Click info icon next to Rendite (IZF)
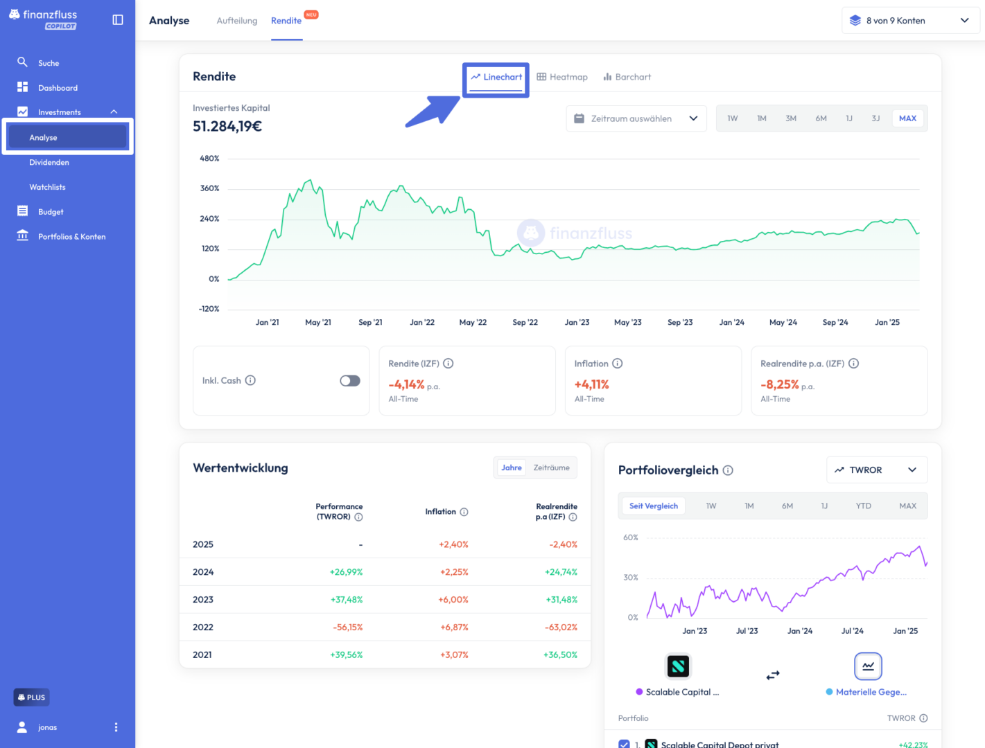This screenshot has width=985, height=748. pyautogui.click(x=448, y=364)
